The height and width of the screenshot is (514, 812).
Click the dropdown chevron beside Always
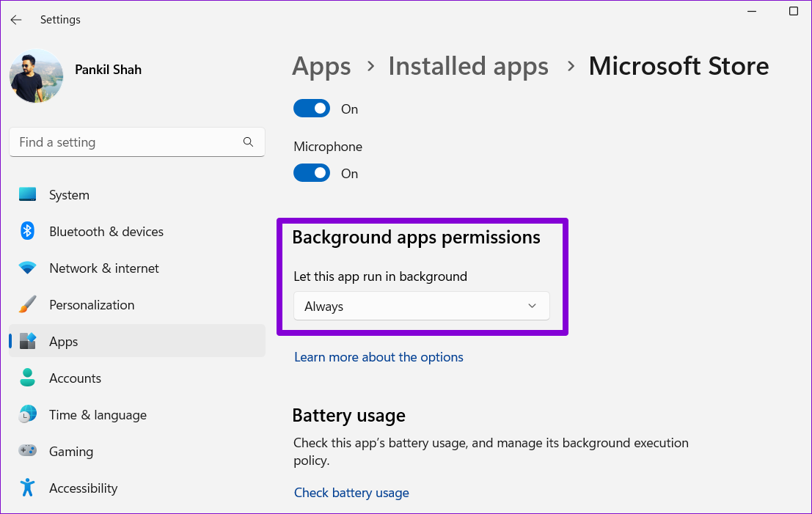click(x=532, y=306)
